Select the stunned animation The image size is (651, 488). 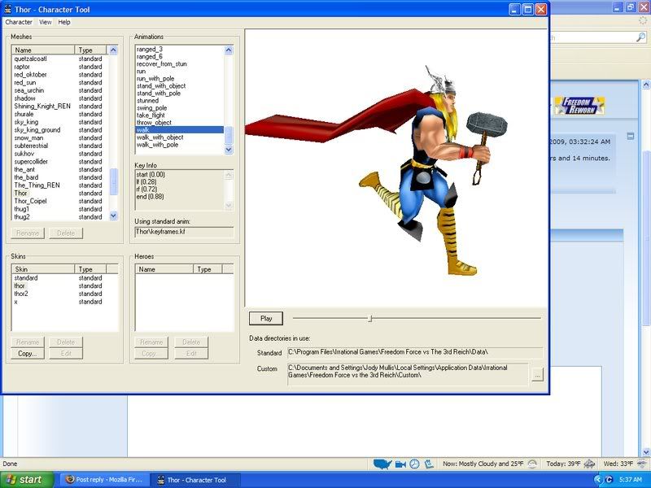pyautogui.click(x=147, y=100)
